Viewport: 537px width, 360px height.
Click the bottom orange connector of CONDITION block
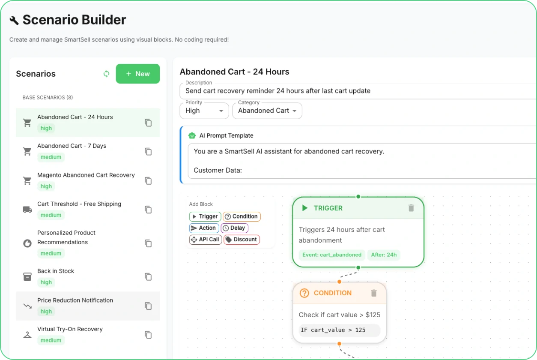click(339, 343)
